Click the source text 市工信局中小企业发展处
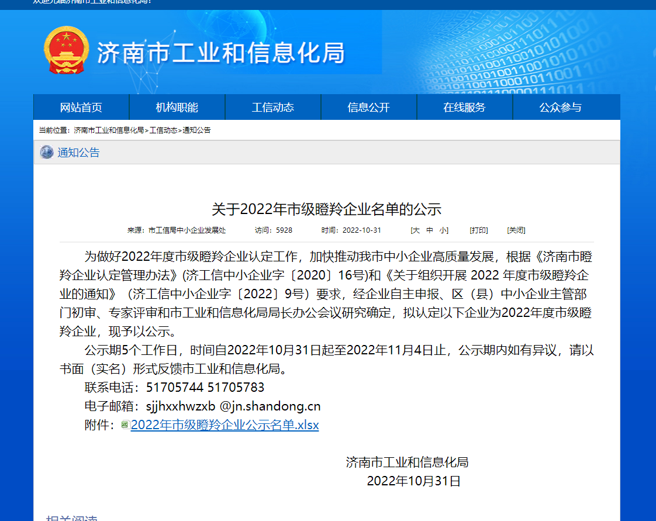656x521 pixels. click(187, 230)
